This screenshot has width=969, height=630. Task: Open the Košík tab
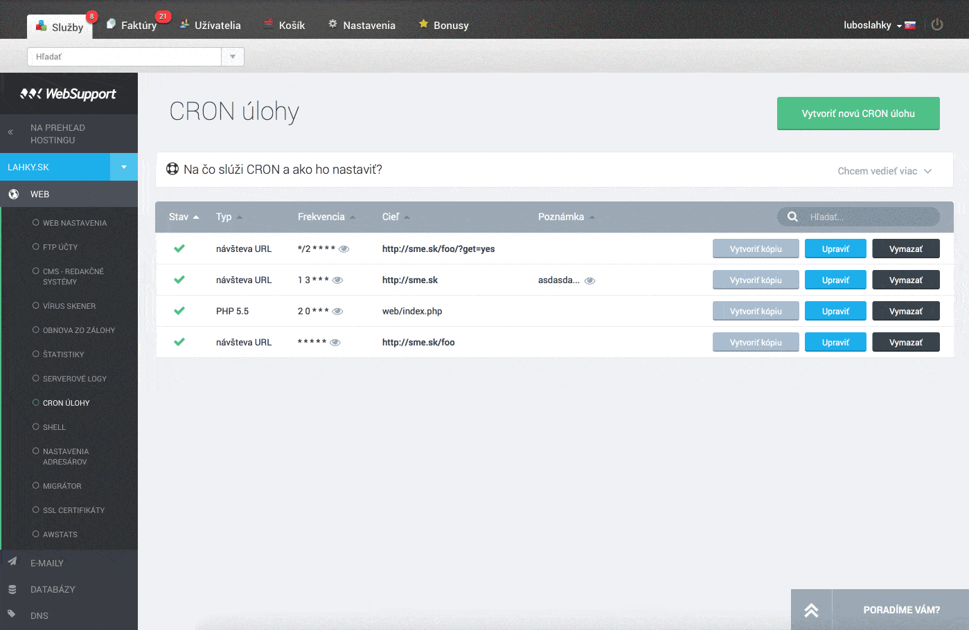[x=284, y=26]
